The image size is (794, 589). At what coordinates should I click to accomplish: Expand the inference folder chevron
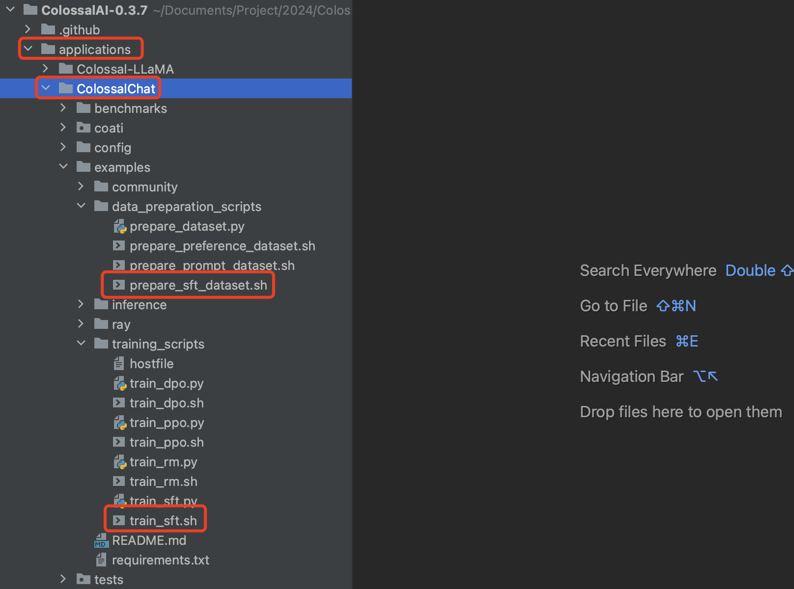(x=81, y=304)
